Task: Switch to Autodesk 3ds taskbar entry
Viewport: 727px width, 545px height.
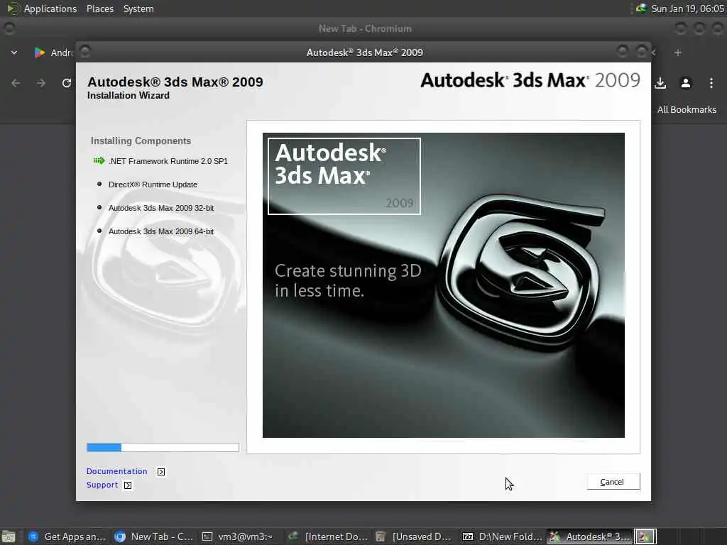Action: click(589, 536)
